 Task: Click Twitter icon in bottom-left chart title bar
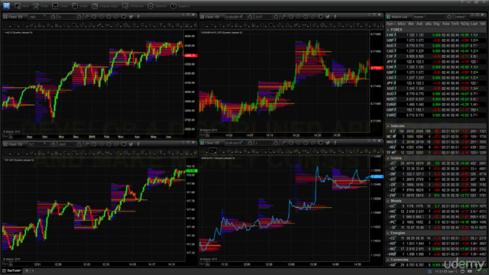(x=131, y=144)
